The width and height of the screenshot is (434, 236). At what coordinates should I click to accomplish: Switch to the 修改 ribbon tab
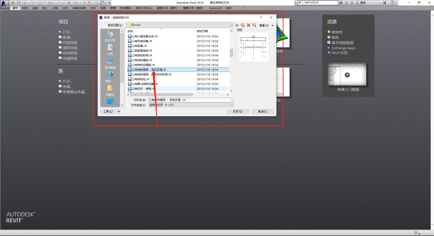(229, 8)
